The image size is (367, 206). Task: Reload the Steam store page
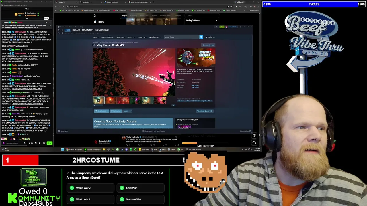pyautogui.click(x=59, y=33)
